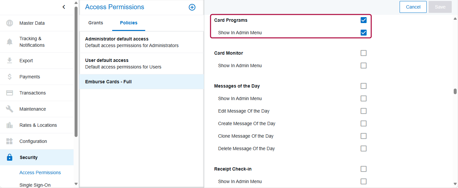Image resolution: width=458 pixels, height=188 pixels.
Task: Select the User default access policy
Action: pos(142,64)
